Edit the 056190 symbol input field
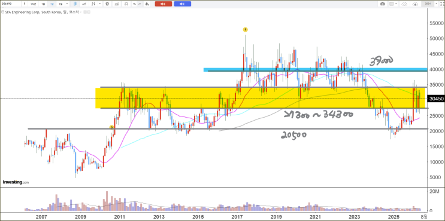The height and width of the screenshot is (221, 445). point(11,4)
